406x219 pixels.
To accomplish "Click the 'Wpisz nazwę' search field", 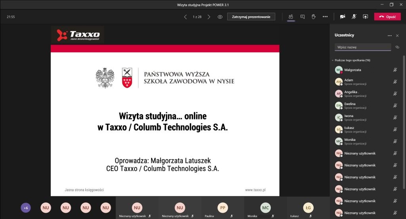I will point(362,47).
